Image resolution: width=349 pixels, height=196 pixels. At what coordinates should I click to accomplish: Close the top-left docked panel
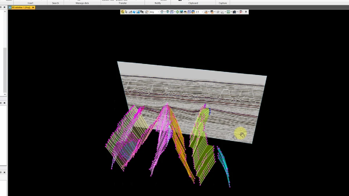coord(5,7)
